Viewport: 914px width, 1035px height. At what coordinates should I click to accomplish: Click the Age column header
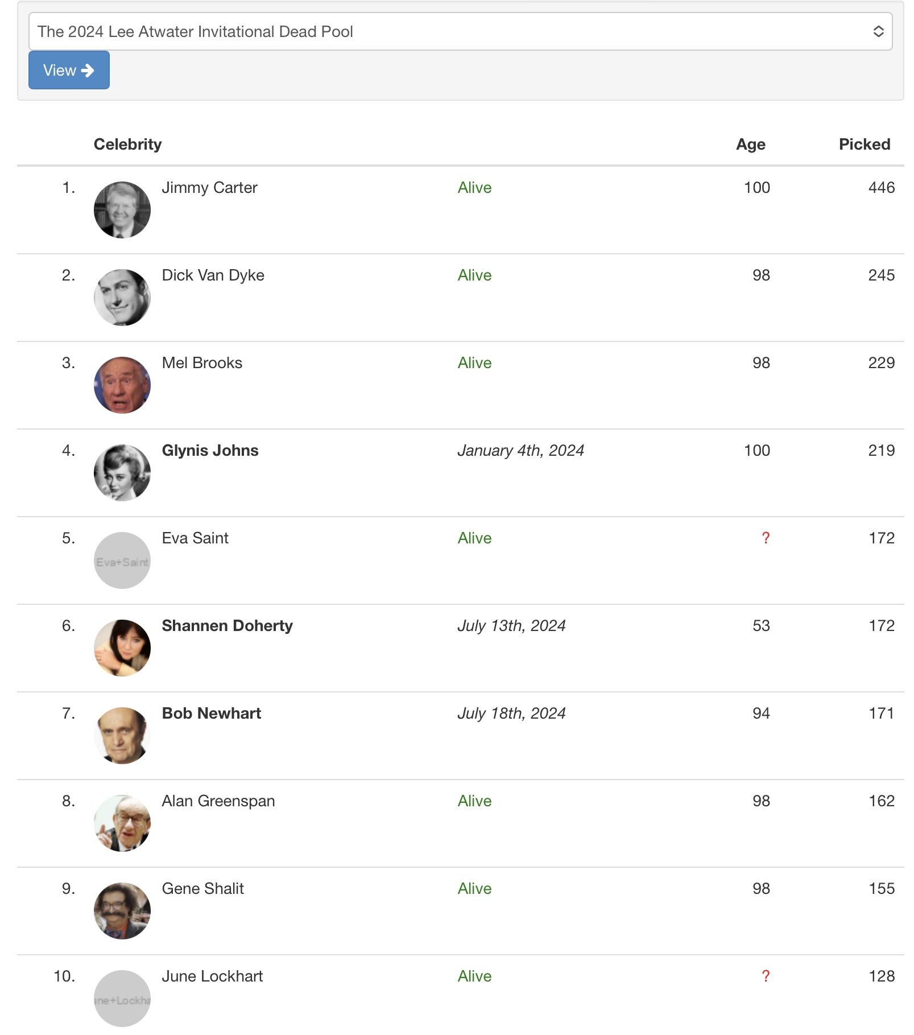pyautogui.click(x=750, y=145)
